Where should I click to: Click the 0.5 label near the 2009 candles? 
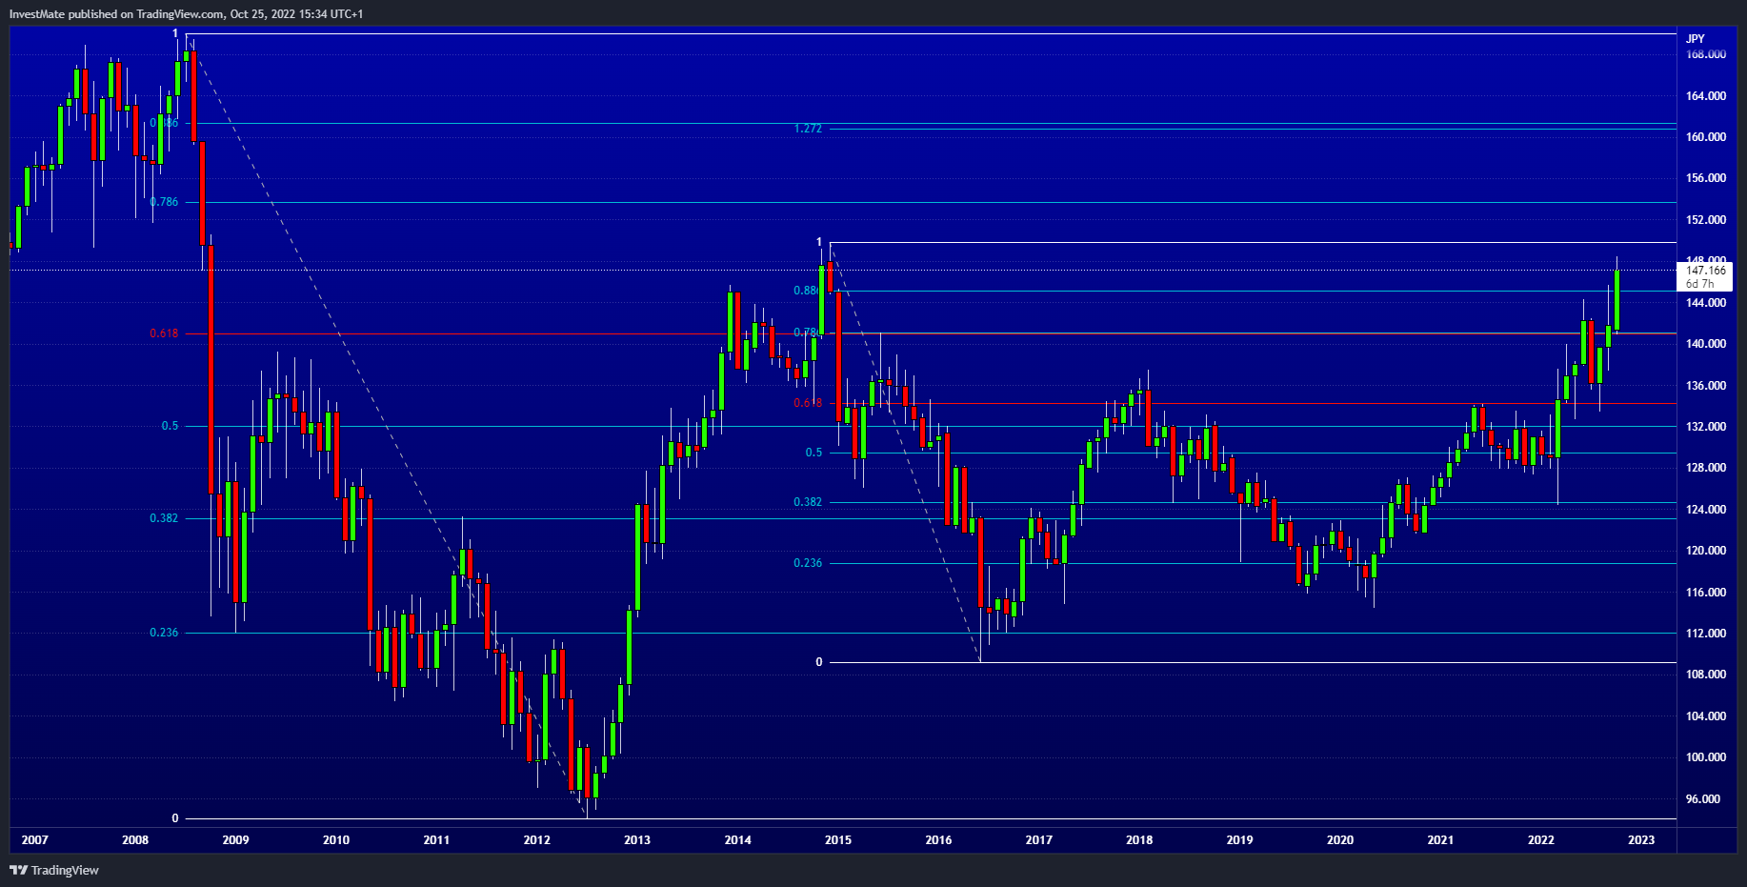170,426
